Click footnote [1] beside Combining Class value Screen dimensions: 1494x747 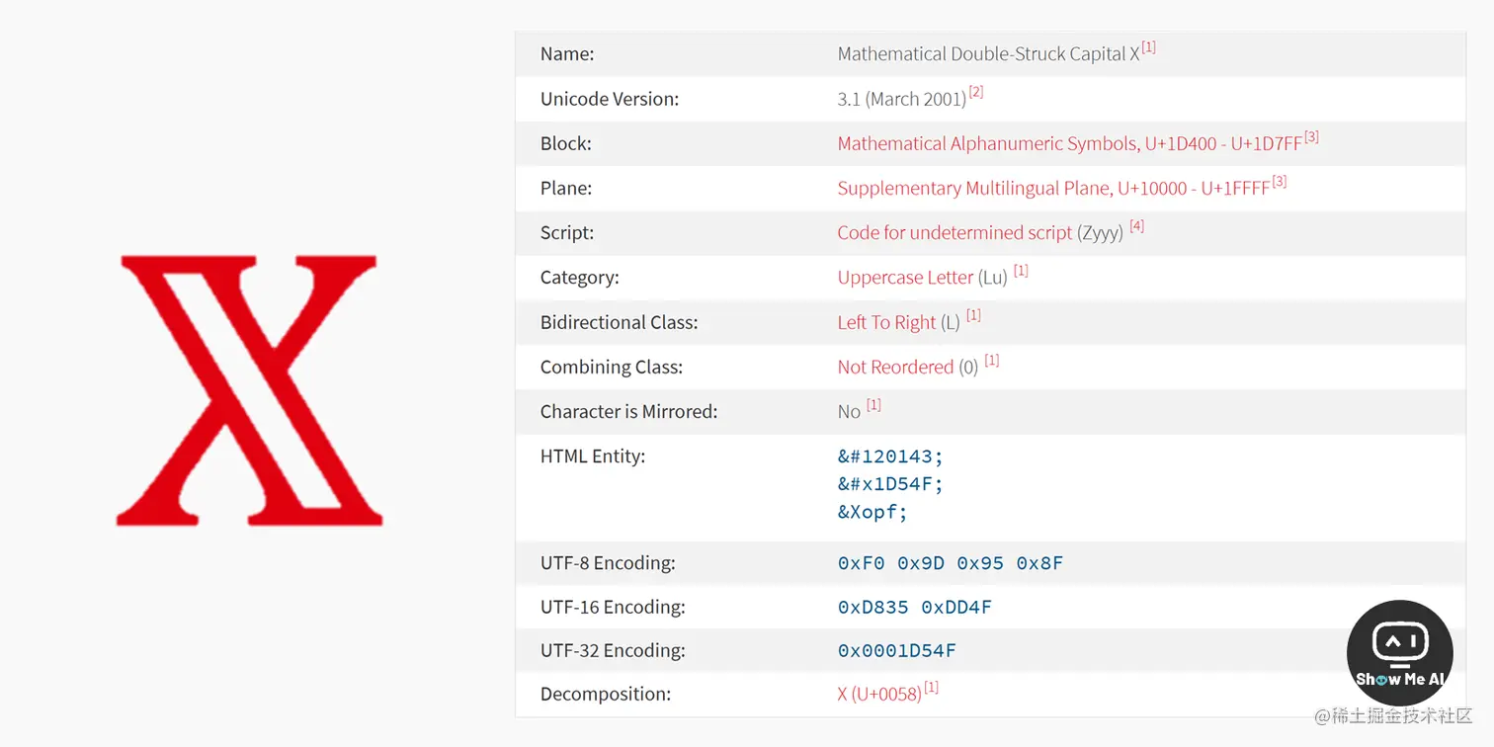992,360
